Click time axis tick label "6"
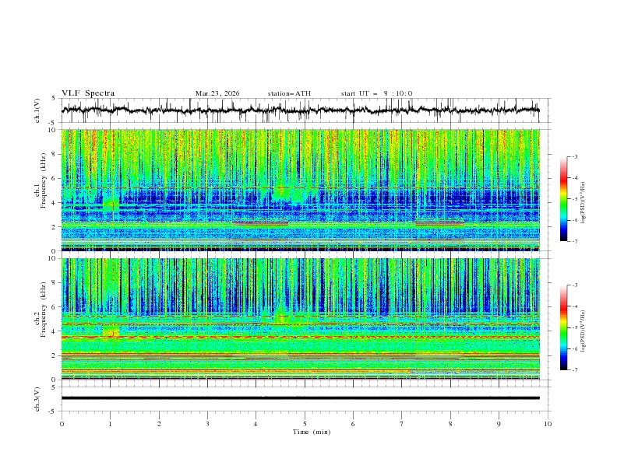This screenshot has height=476, width=617. tap(353, 424)
